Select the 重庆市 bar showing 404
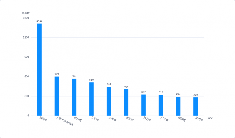The width and height of the screenshot is (235, 138). coord(126,102)
